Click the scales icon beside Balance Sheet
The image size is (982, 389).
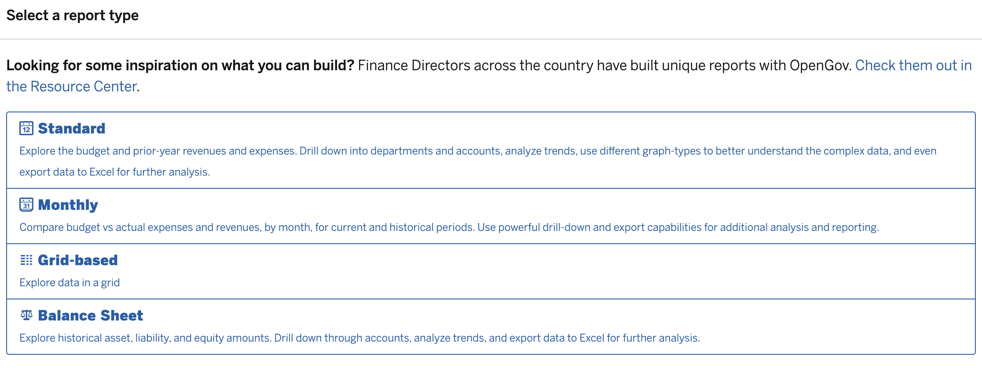pyautogui.click(x=26, y=315)
